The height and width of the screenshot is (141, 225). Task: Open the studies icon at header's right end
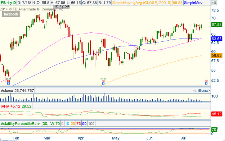click(x=214, y=3)
